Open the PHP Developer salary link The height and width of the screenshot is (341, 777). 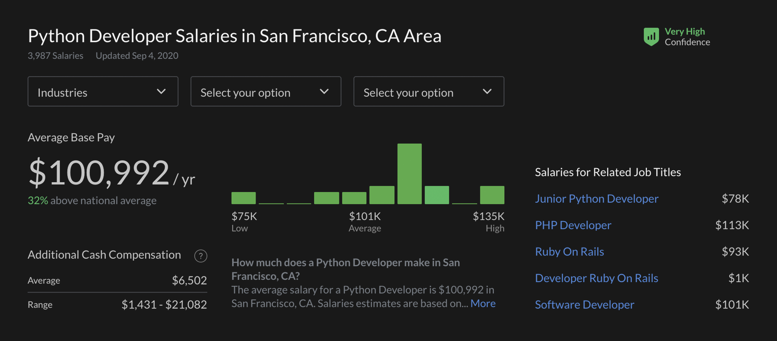pyautogui.click(x=573, y=225)
